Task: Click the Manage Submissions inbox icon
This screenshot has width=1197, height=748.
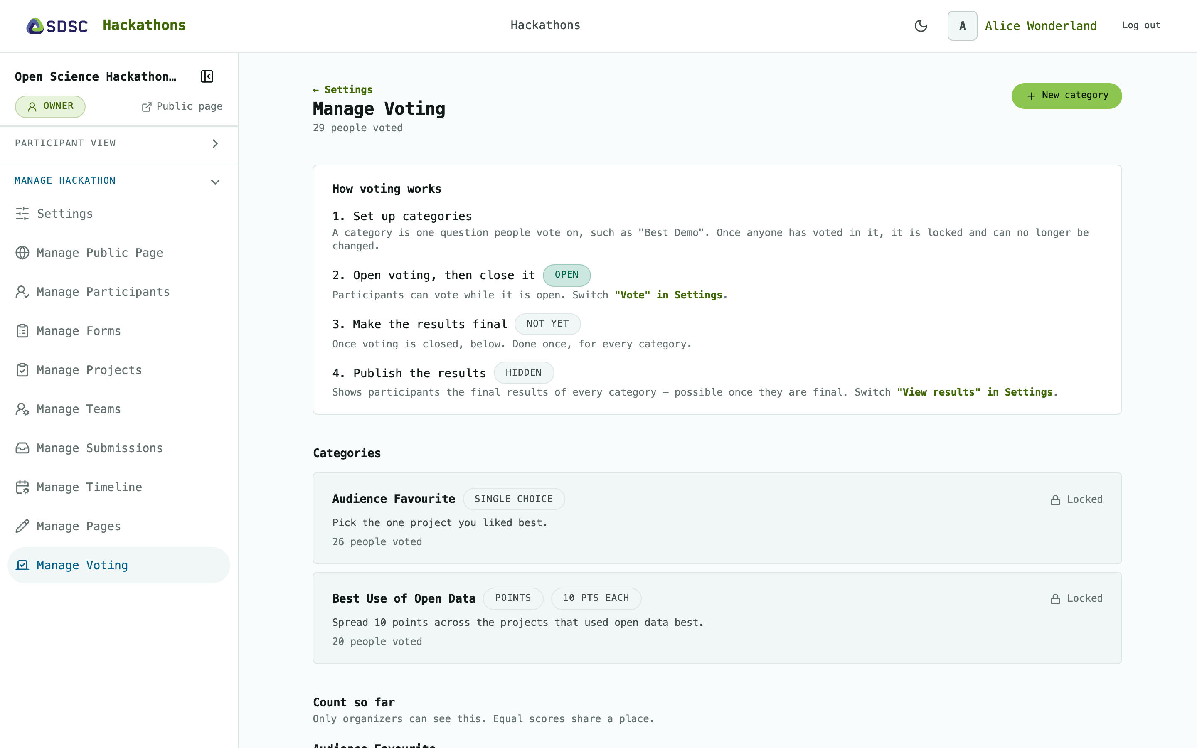Action: tap(22, 448)
